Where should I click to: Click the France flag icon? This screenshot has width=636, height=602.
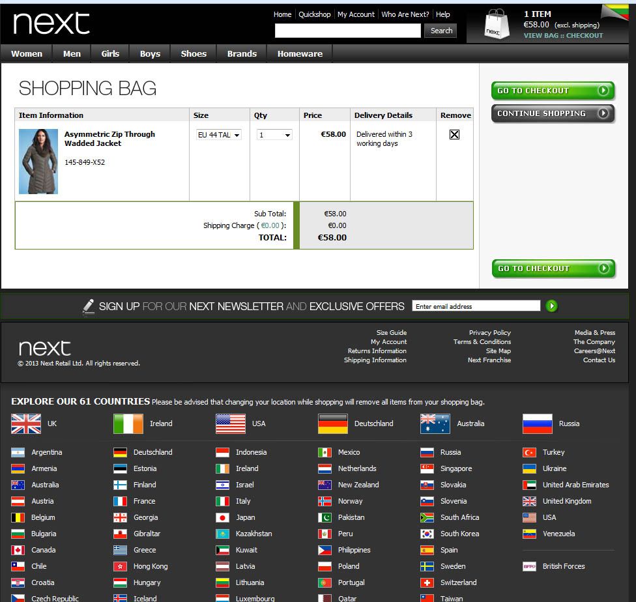[x=120, y=502]
